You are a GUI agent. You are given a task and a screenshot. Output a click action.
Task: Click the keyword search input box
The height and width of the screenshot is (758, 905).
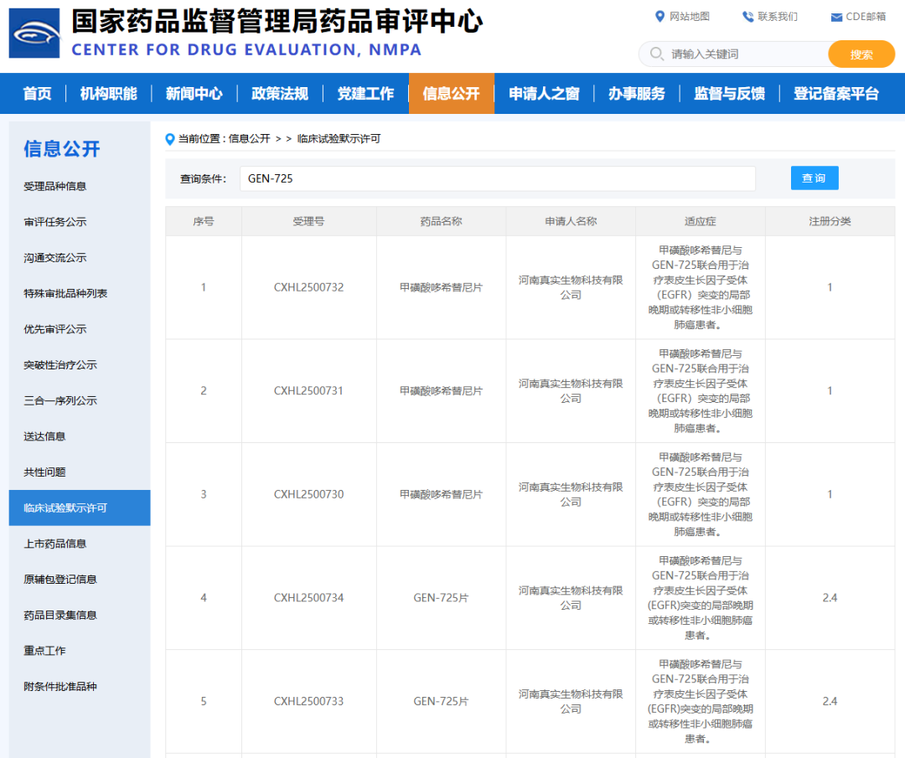pos(737,54)
